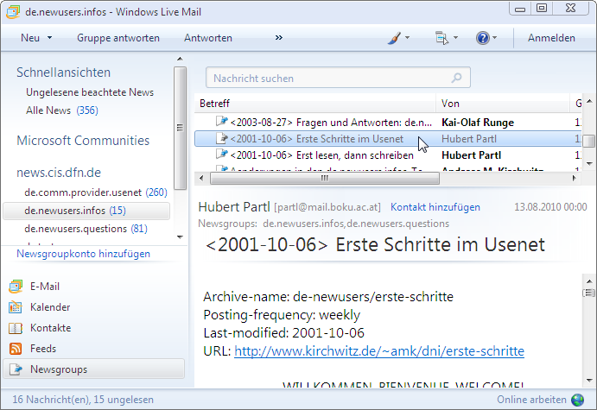Open Kalender in the sidebar

coord(49,307)
